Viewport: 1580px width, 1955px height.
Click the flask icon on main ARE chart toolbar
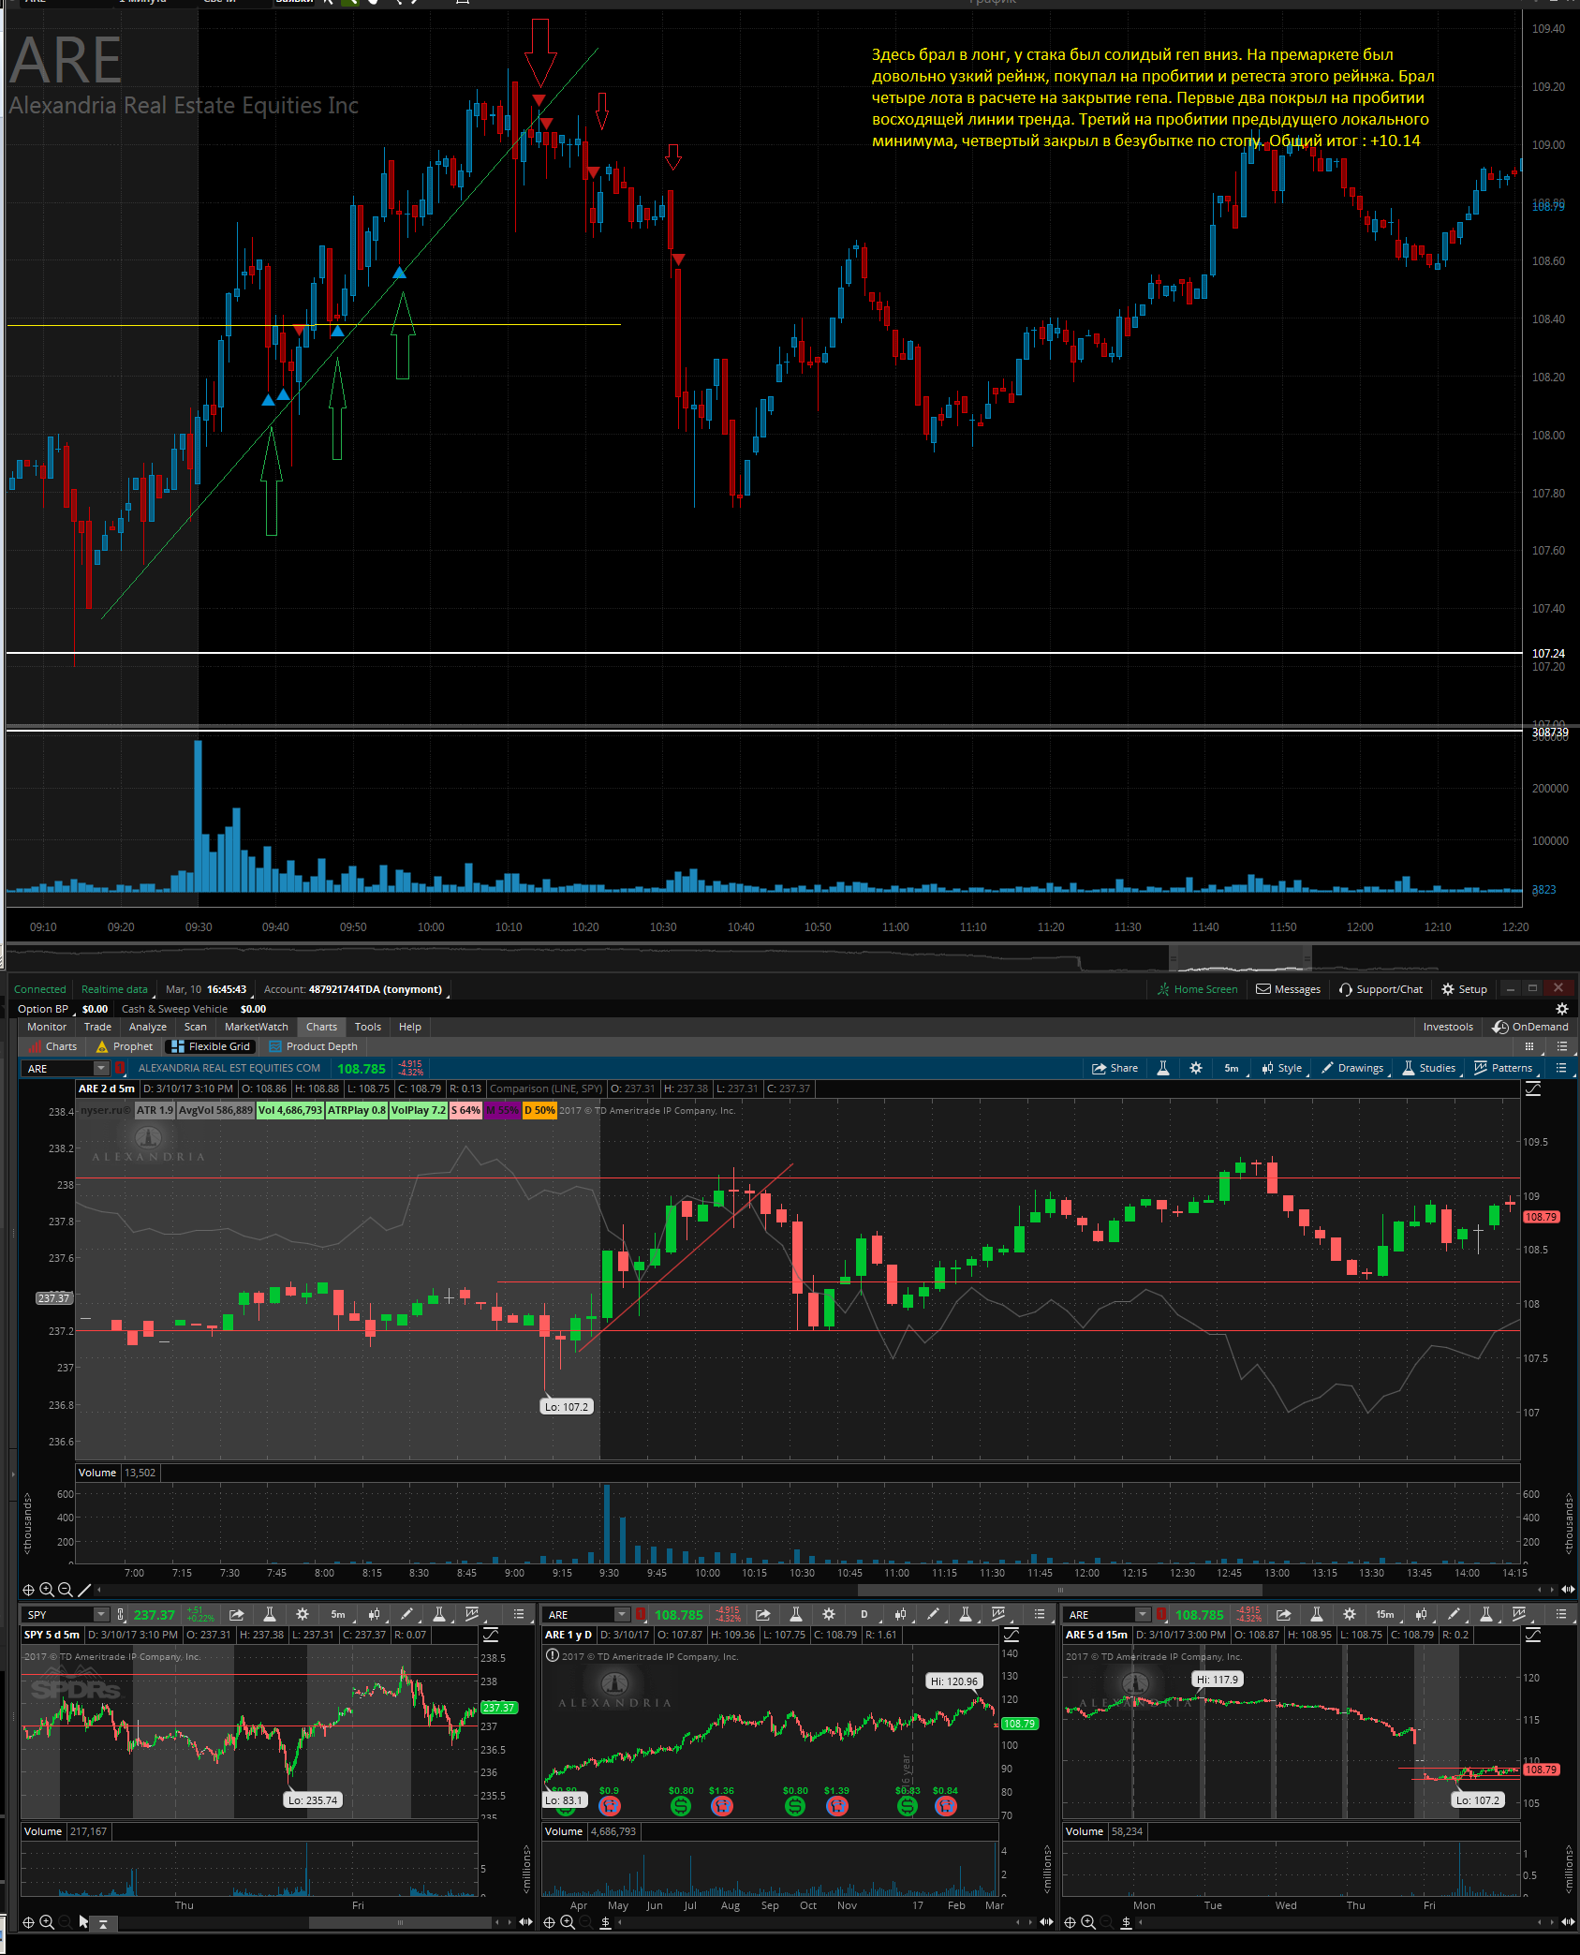1163,1068
